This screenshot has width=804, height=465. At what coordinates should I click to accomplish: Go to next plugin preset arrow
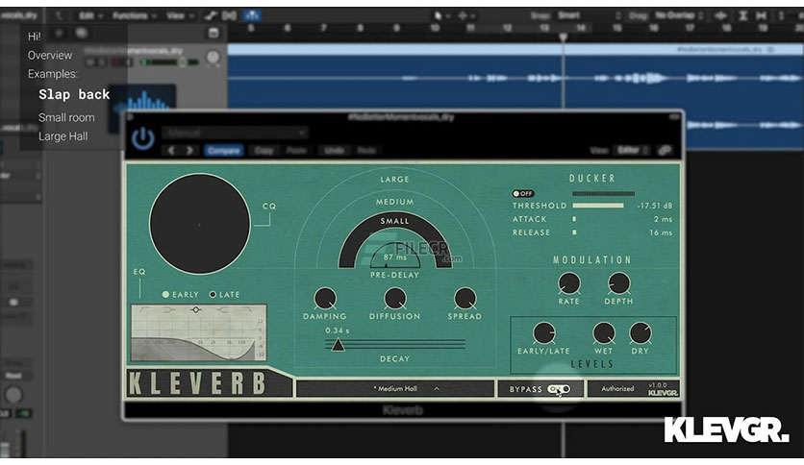click(190, 150)
